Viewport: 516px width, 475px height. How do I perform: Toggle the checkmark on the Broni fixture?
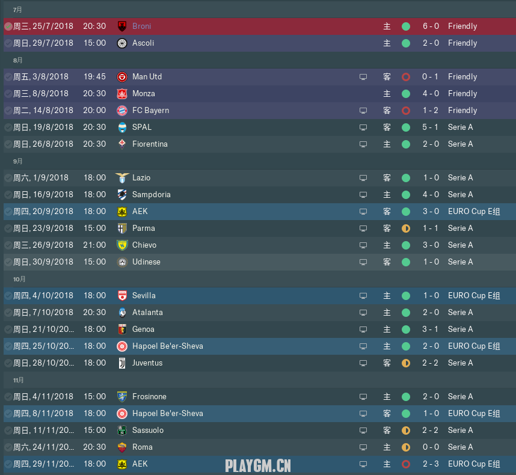click(x=8, y=26)
